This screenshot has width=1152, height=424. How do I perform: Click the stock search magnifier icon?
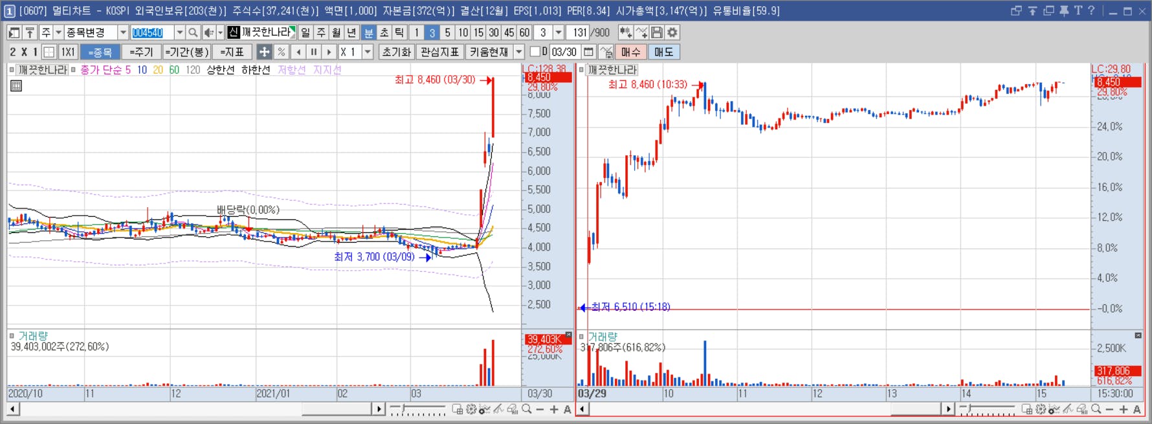(193, 32)
